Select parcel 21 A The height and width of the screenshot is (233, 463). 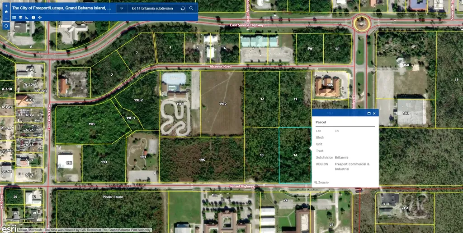pos(405,208)
